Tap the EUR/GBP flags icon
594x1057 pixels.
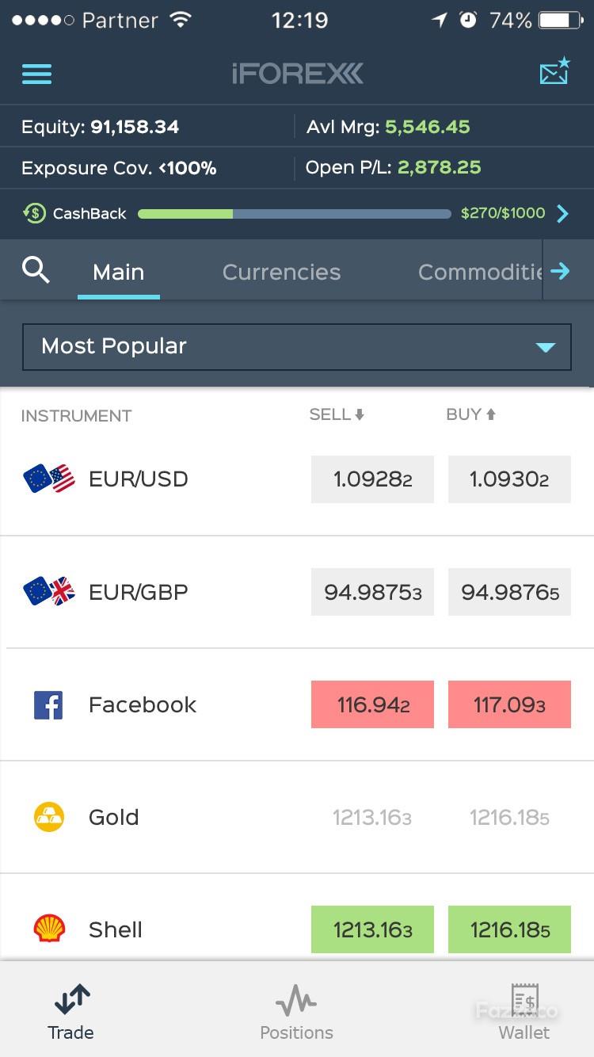pos(49,592)
